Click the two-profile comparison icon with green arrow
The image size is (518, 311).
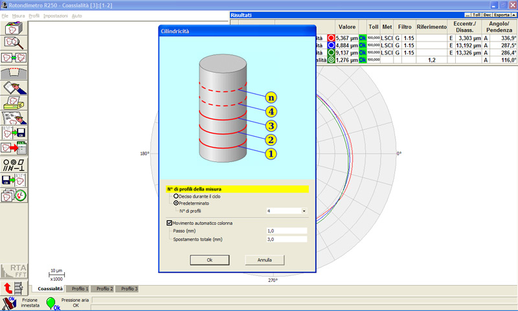[x=14, y=58]
